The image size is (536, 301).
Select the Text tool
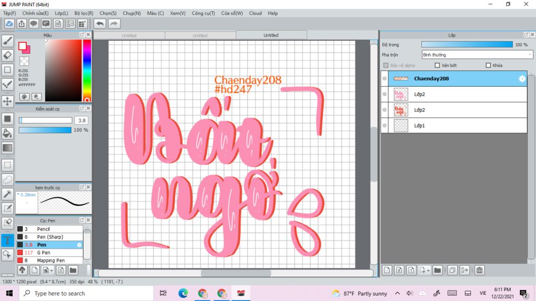point(7,240)
